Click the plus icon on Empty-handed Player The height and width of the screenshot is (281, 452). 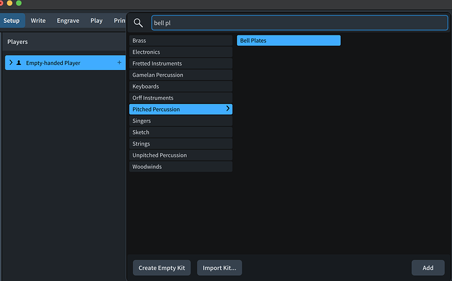(x=119, y=63)
